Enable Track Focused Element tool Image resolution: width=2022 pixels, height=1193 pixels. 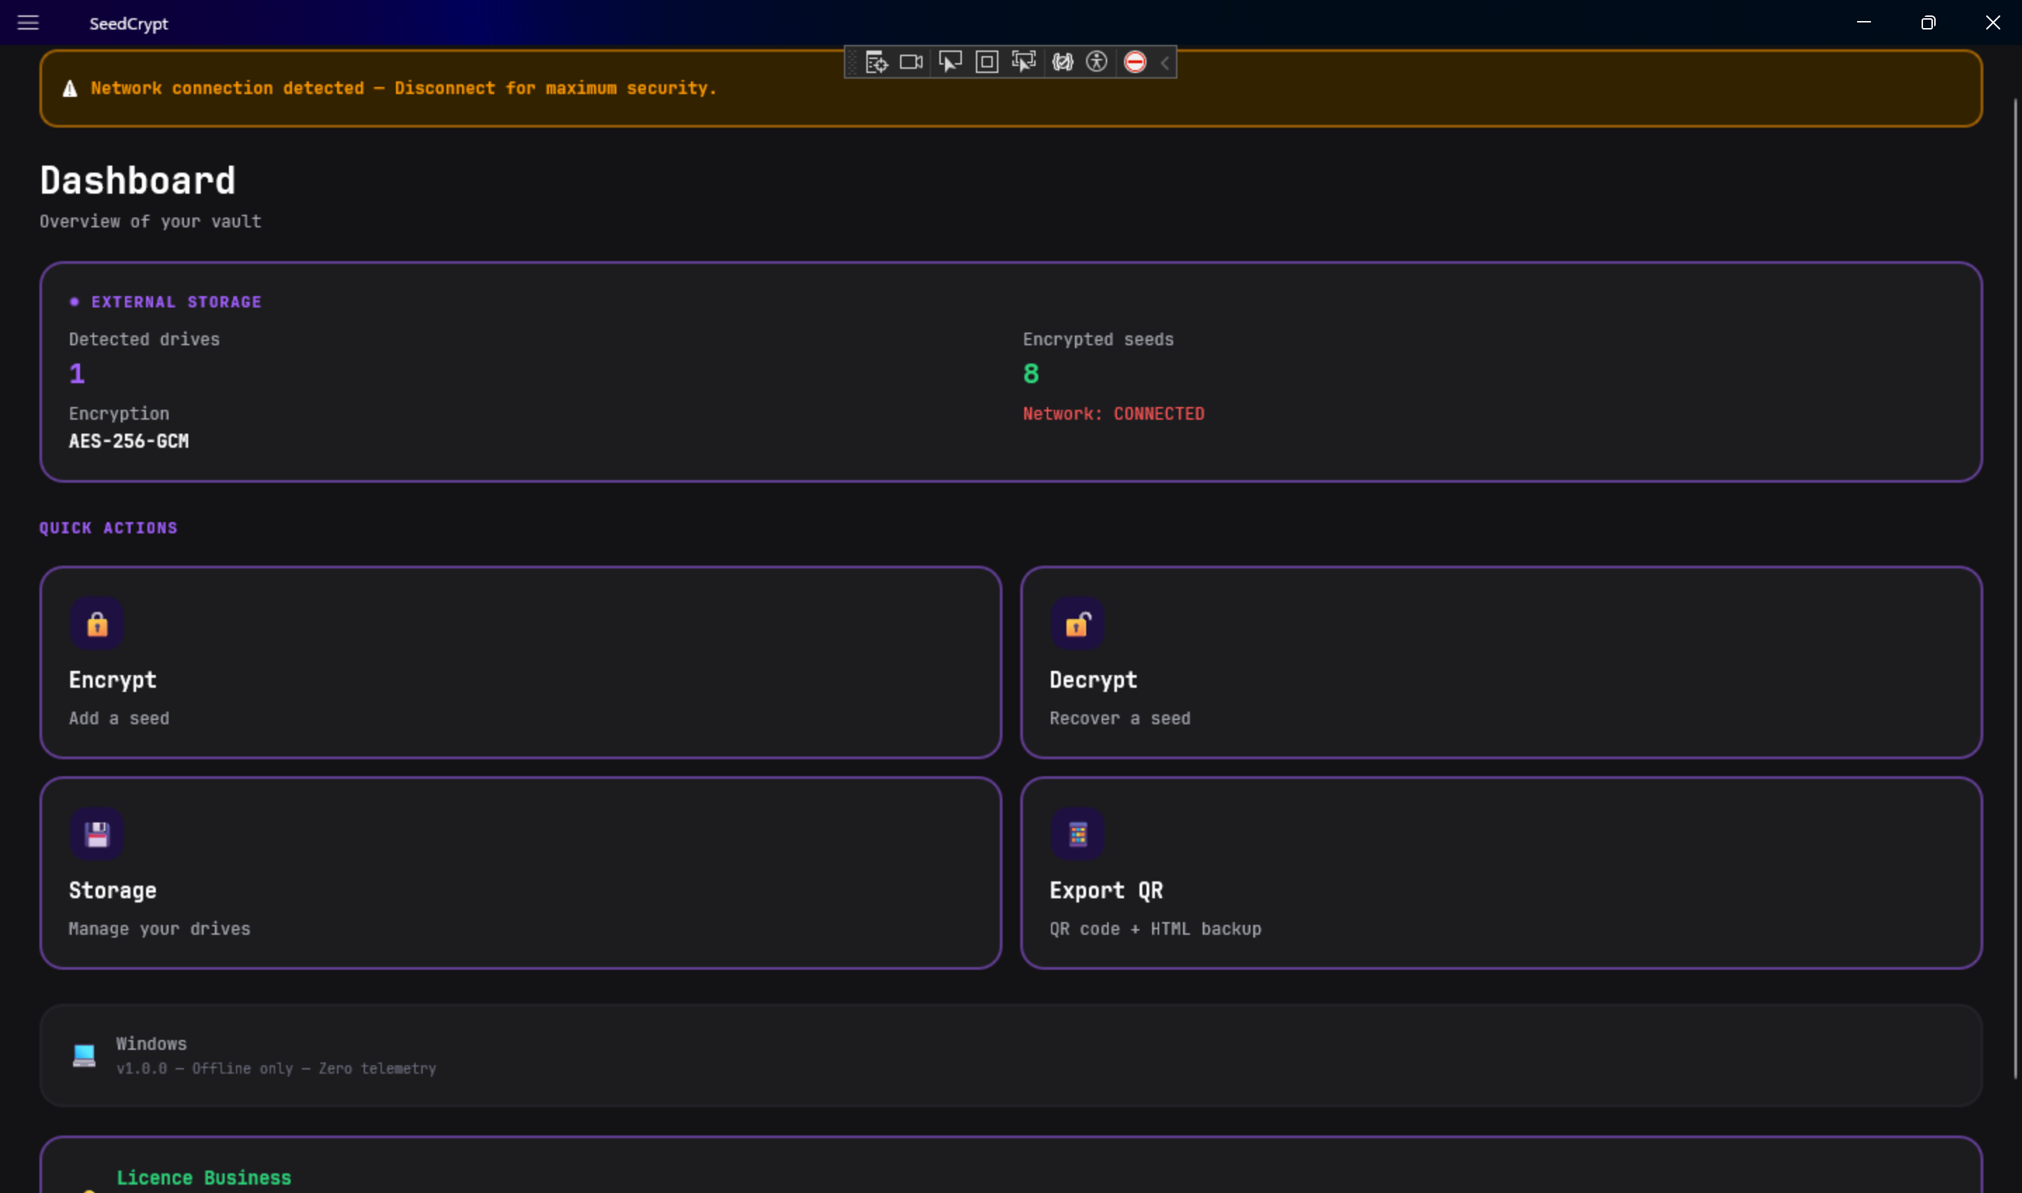point(1024,62)
